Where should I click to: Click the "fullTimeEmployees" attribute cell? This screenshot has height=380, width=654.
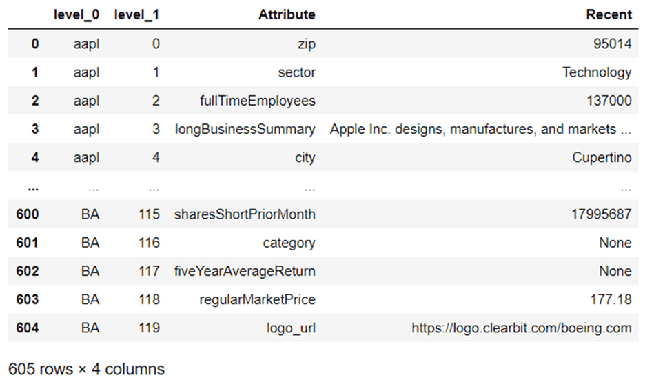click(257, 101)
